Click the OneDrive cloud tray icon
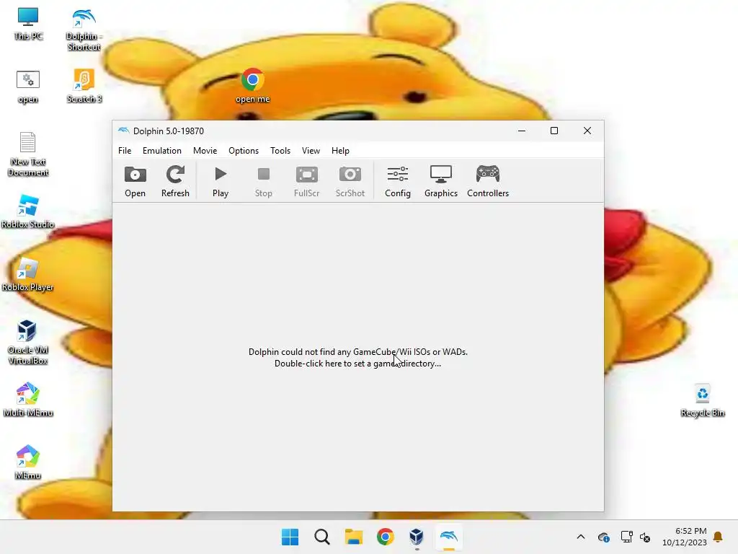The height and width of the screenshot is (554, 738). [x=603, y=537]
